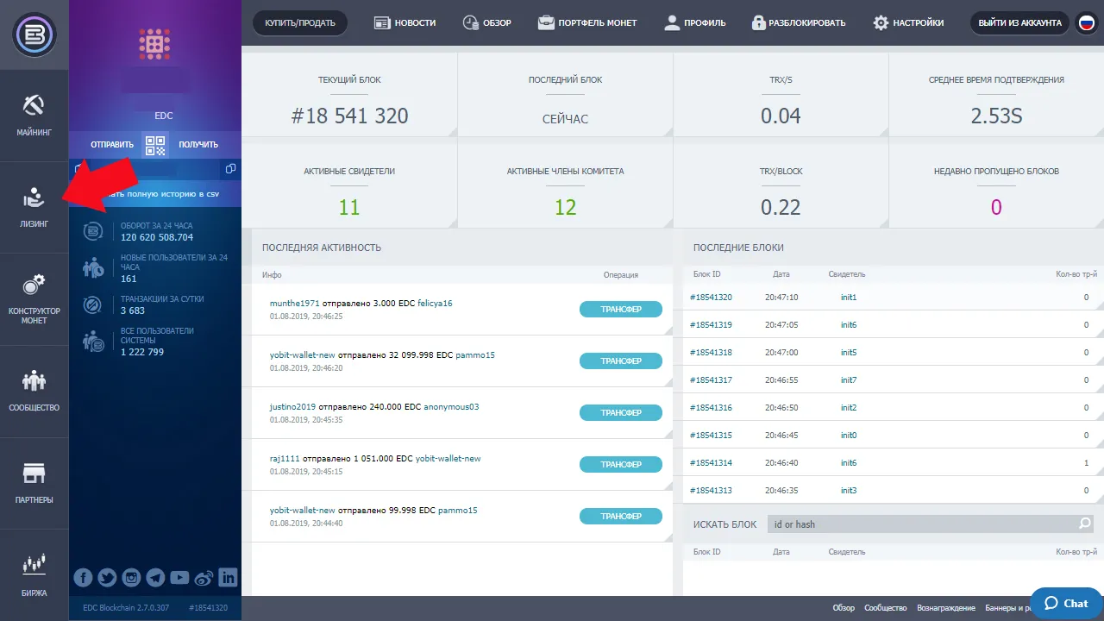Open the Майнинг section in the sidebar
Viewport: 1104px width, 621px height.
pyautogui.click(x=34, y=116)
